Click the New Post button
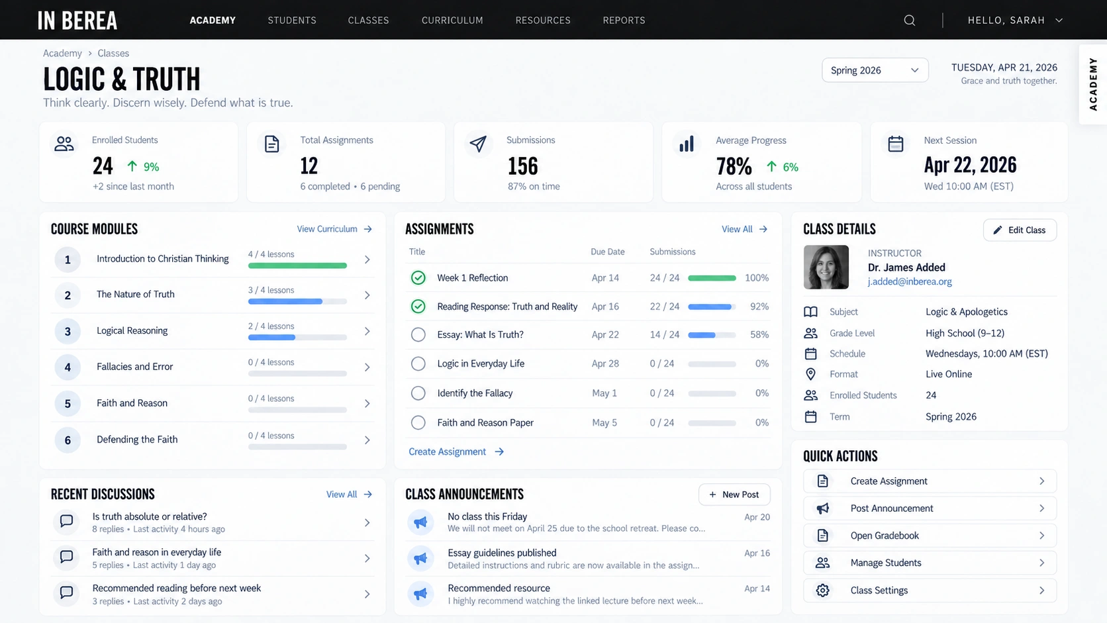 pos(734,495)
